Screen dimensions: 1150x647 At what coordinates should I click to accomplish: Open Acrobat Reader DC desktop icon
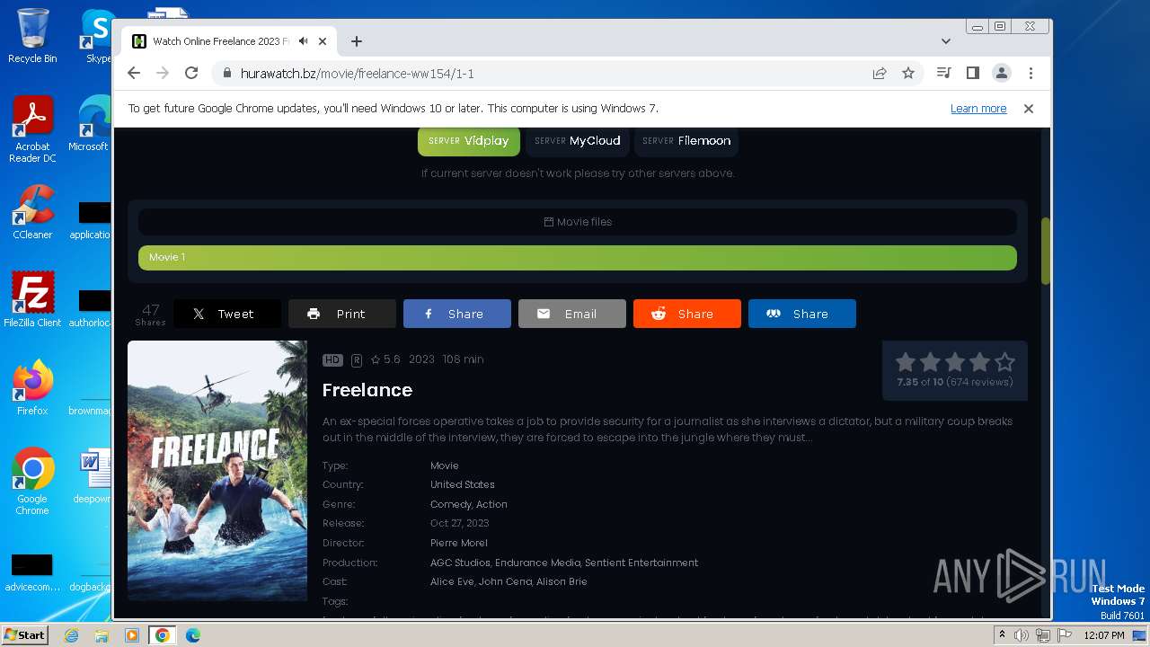pos(32,130)
